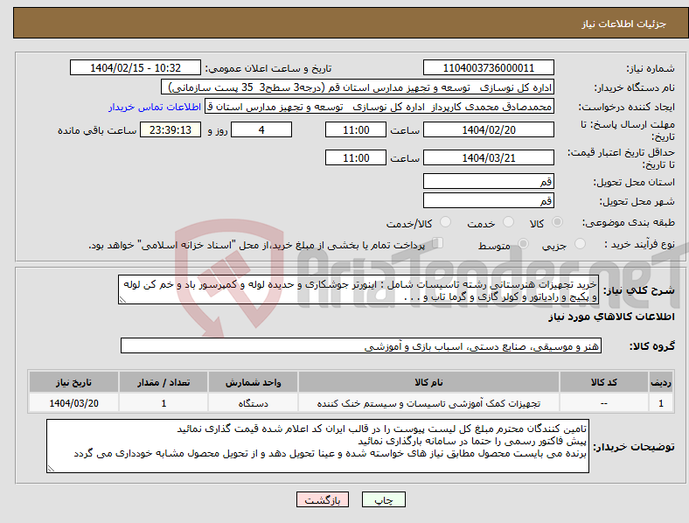Screen dimensions: 689x523
Task: Click the چاپ (print) button
Action: tap(383, 499)
